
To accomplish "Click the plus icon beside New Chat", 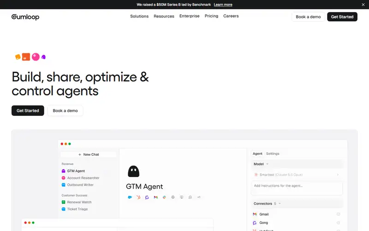I will 80,154.
